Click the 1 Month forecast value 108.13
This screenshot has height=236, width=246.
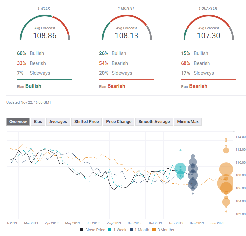127,35
